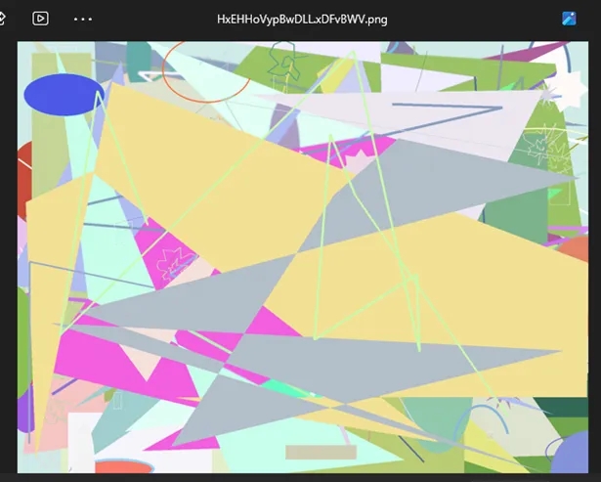The image size is (601, 482).
Task: Click the partially visible icon left of slideshow
Action: pyautogui.click(x=3, y=19)
